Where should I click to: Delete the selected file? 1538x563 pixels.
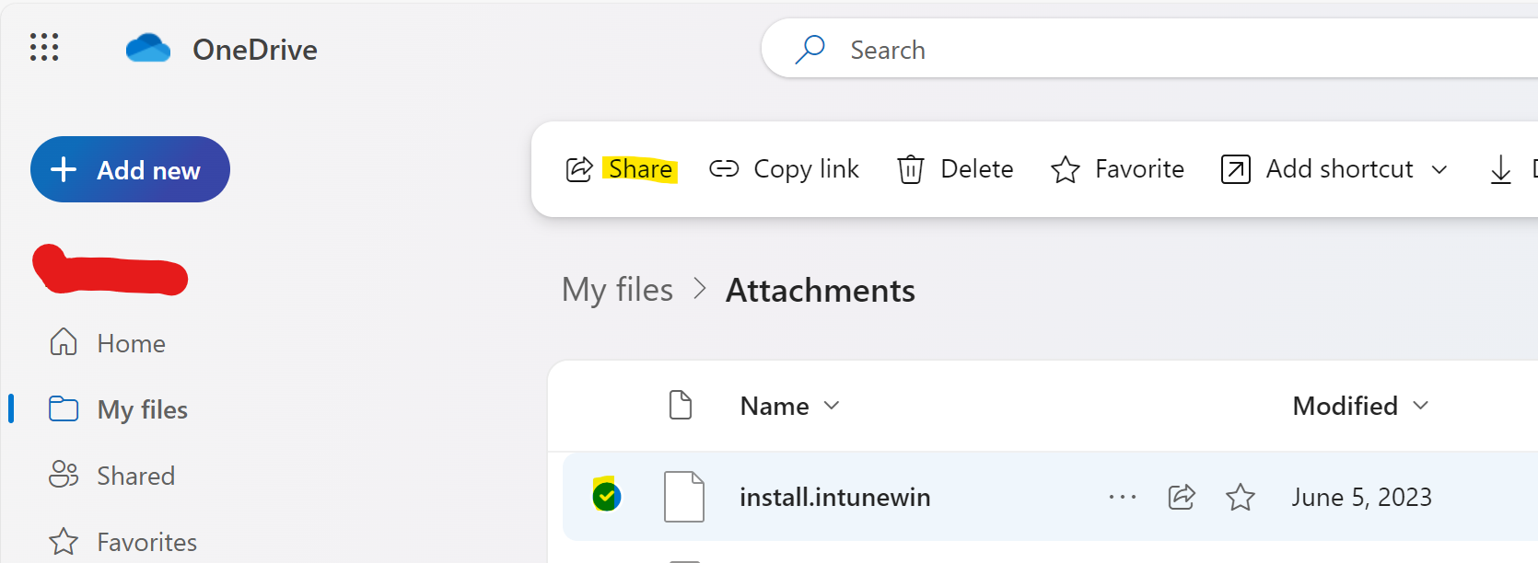[x=955, y=169]
